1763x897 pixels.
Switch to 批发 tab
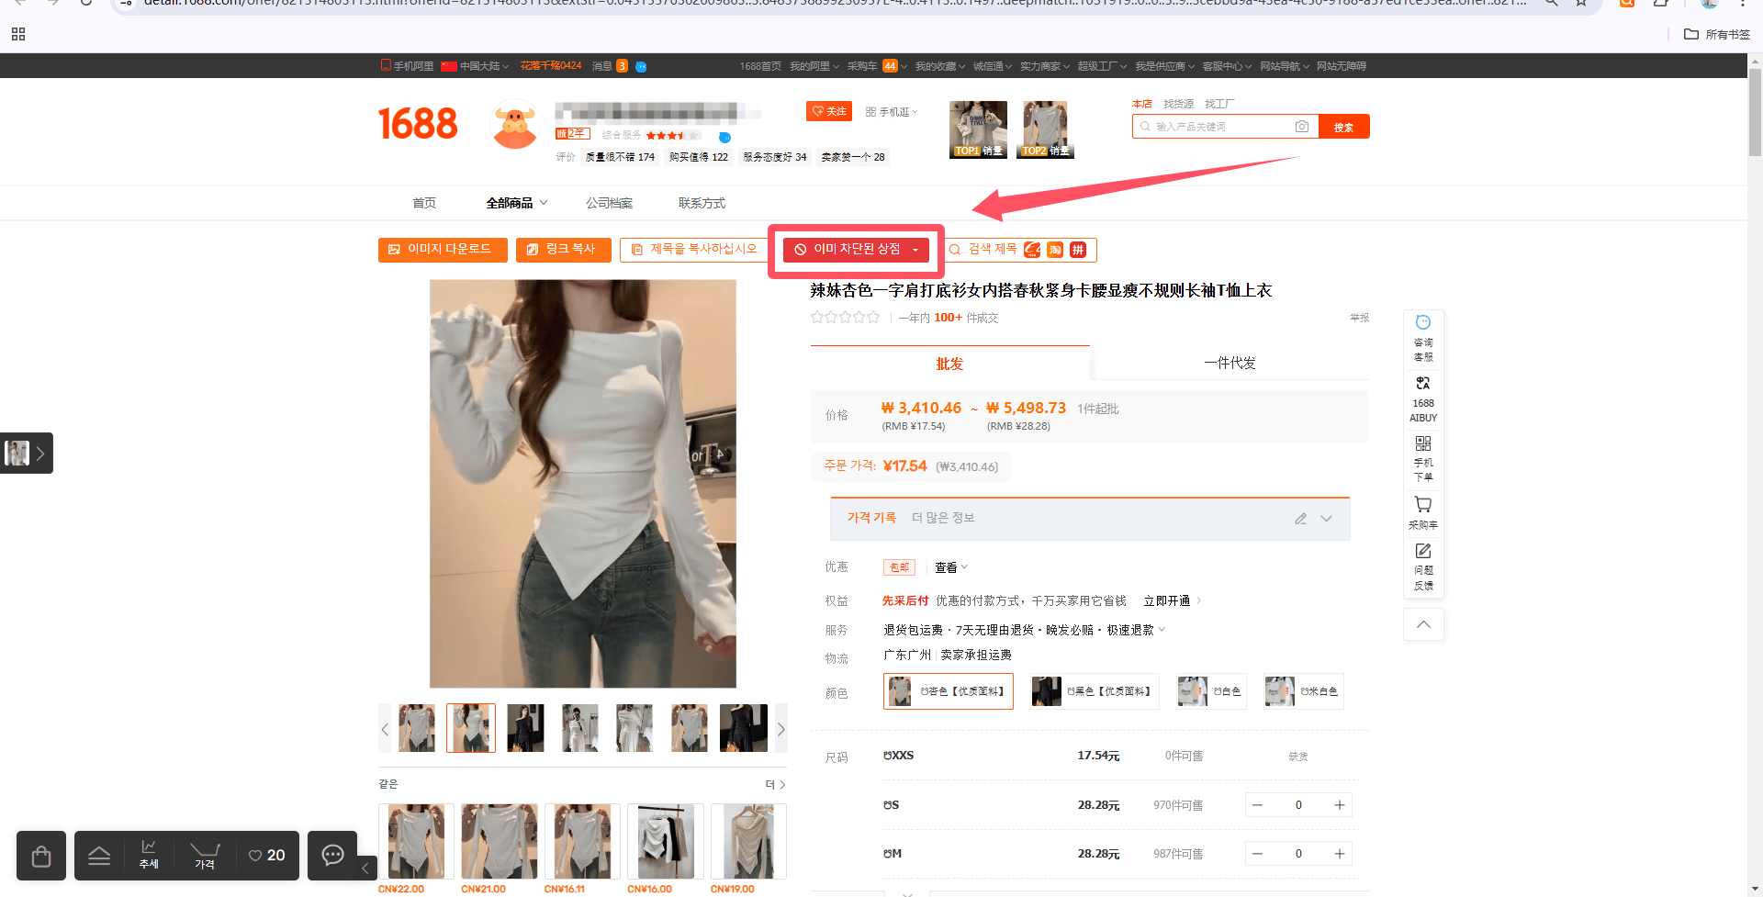pos(949,364)
